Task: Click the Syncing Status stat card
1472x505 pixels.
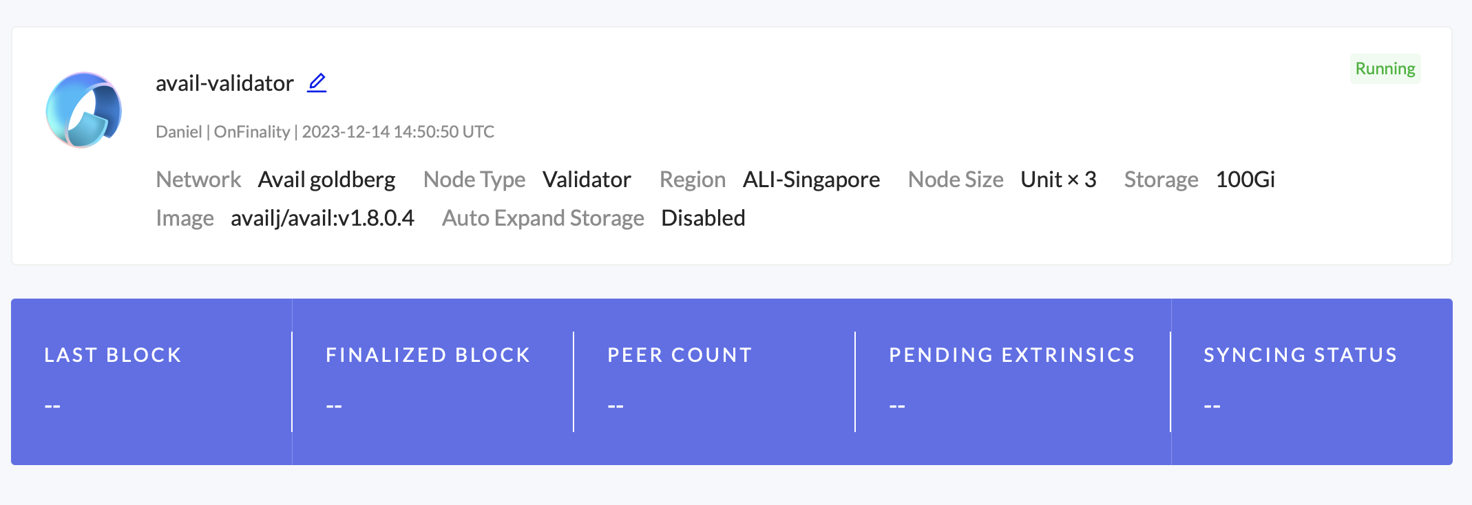Action: pos(1311,381)
